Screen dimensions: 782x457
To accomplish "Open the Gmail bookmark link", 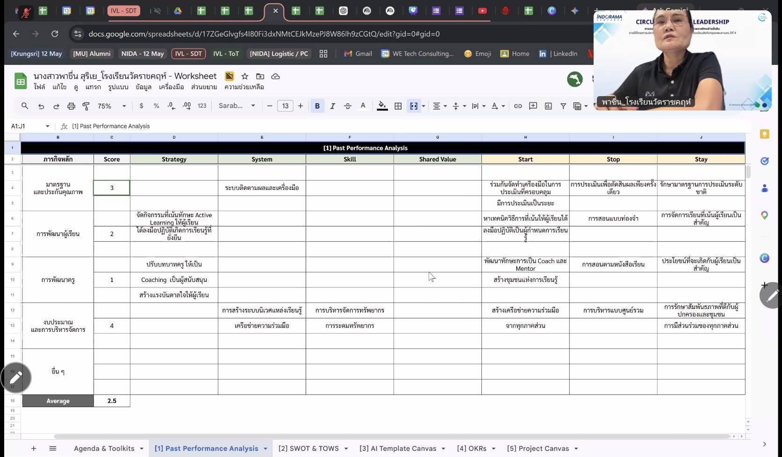I will 358,54.
